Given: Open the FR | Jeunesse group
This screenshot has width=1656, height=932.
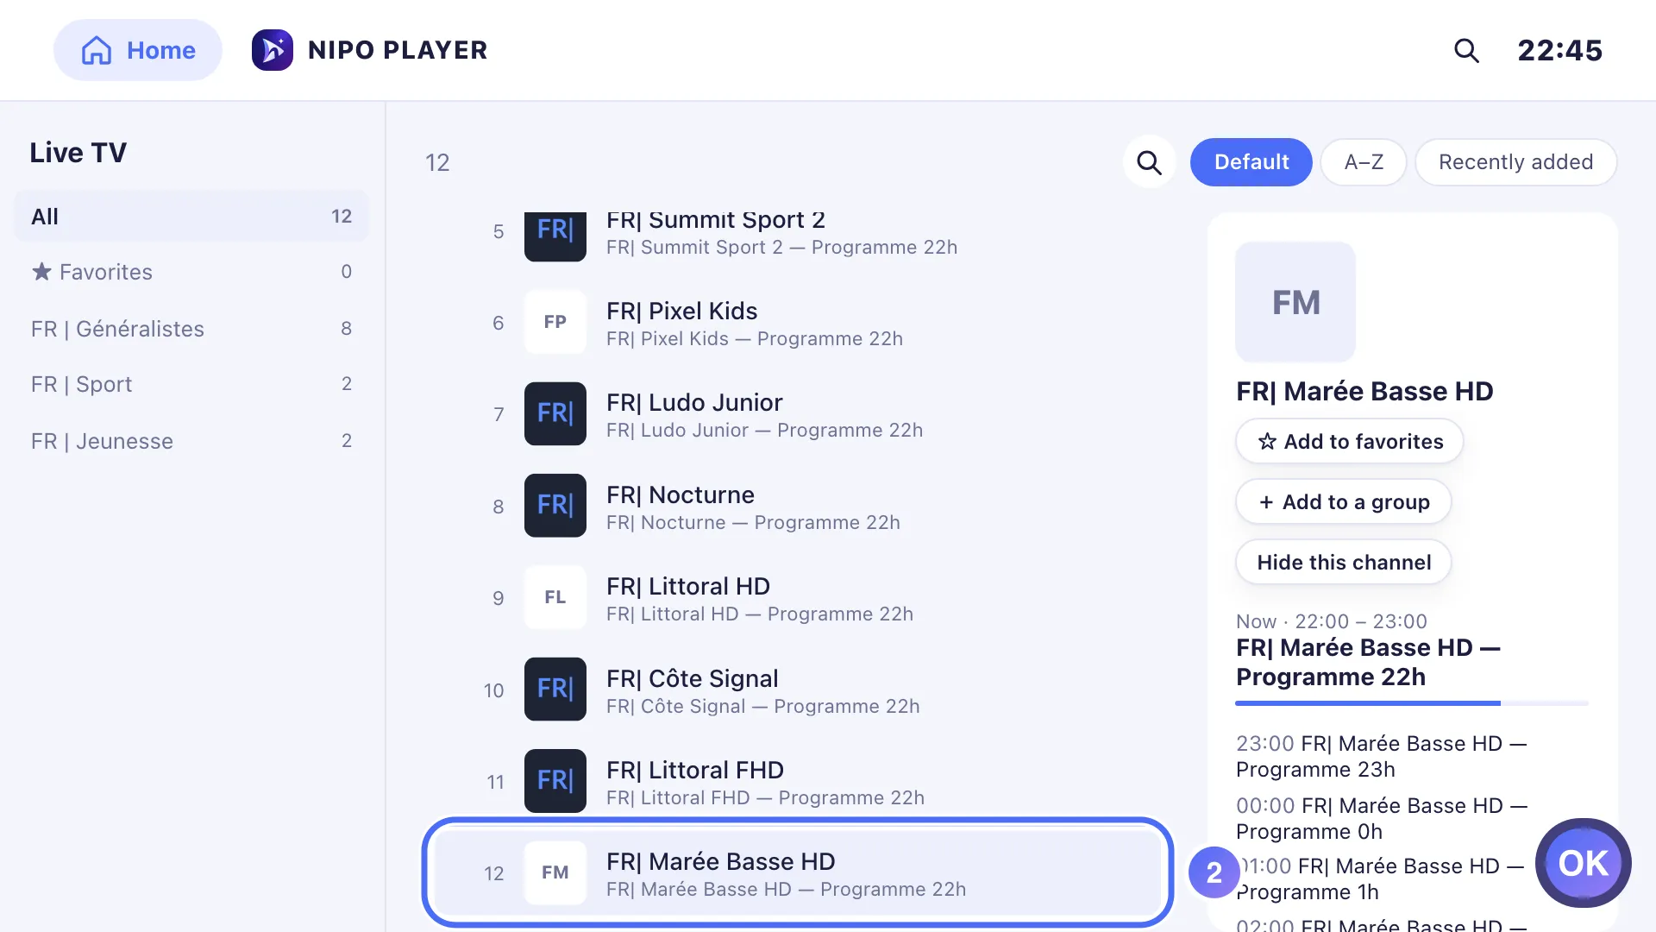Looking at the screenshot, I should 191,441.
